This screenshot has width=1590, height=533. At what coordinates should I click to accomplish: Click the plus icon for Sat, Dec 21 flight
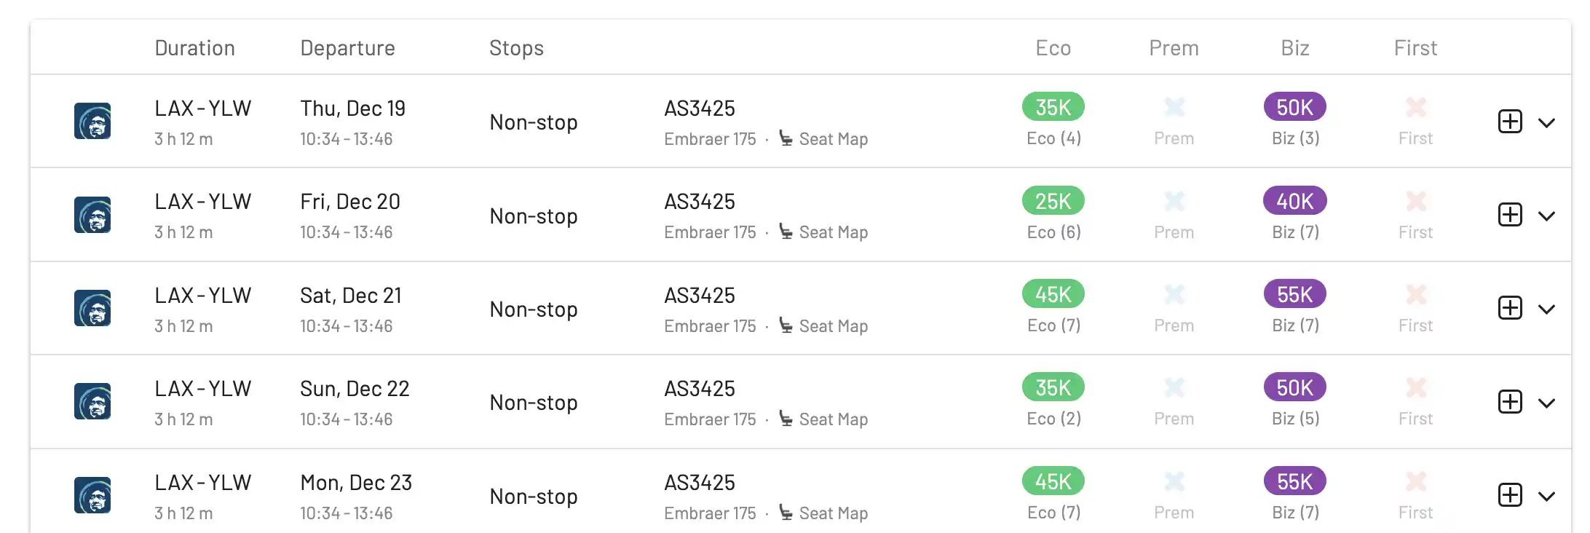pos(1510,308)
